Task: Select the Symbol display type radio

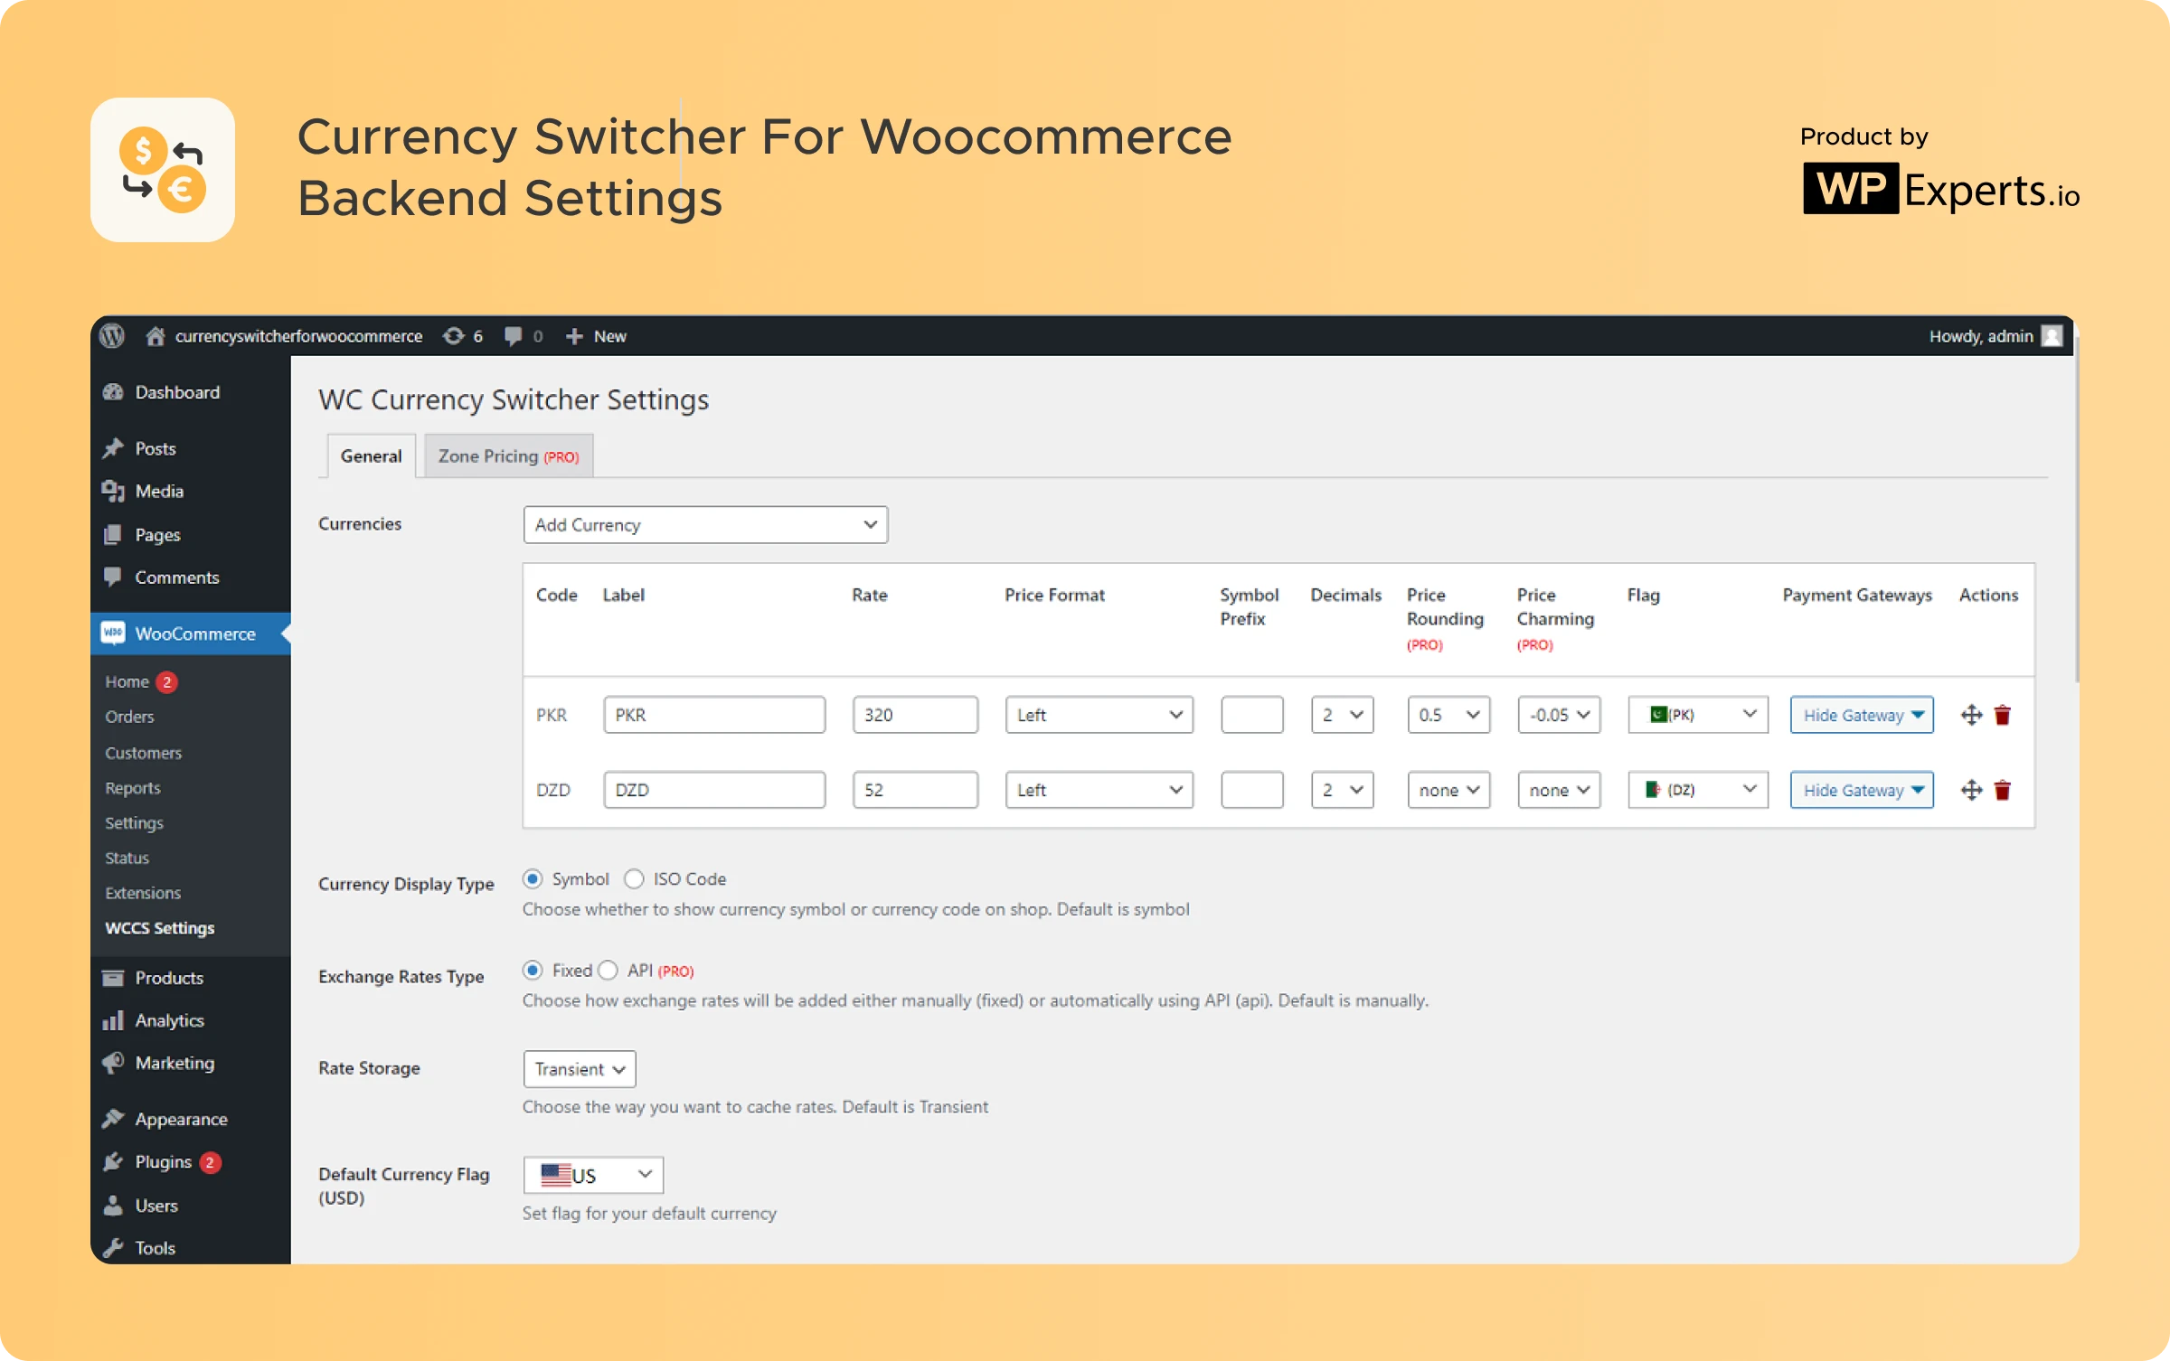Action: (533, 879)
